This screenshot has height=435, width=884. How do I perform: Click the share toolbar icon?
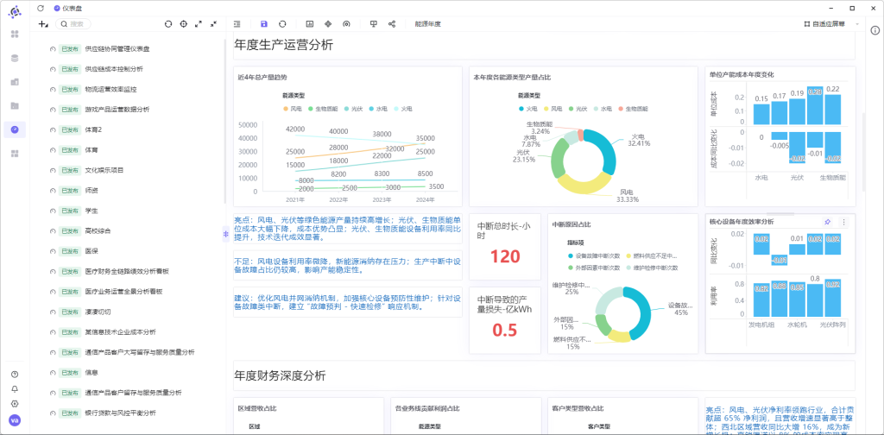392,24
